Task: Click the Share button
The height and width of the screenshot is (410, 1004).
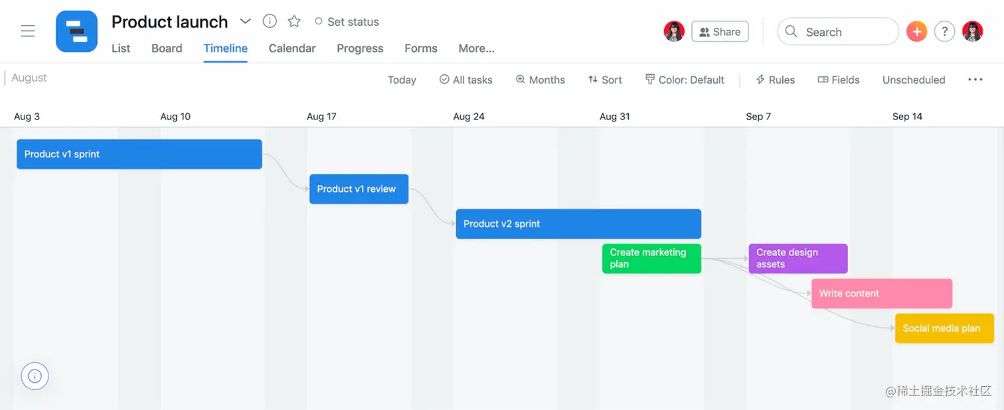Action: click(x=720, y=31)
